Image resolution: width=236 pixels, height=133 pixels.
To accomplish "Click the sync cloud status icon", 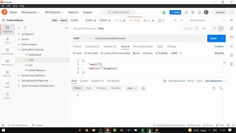I will click(164, 12).
